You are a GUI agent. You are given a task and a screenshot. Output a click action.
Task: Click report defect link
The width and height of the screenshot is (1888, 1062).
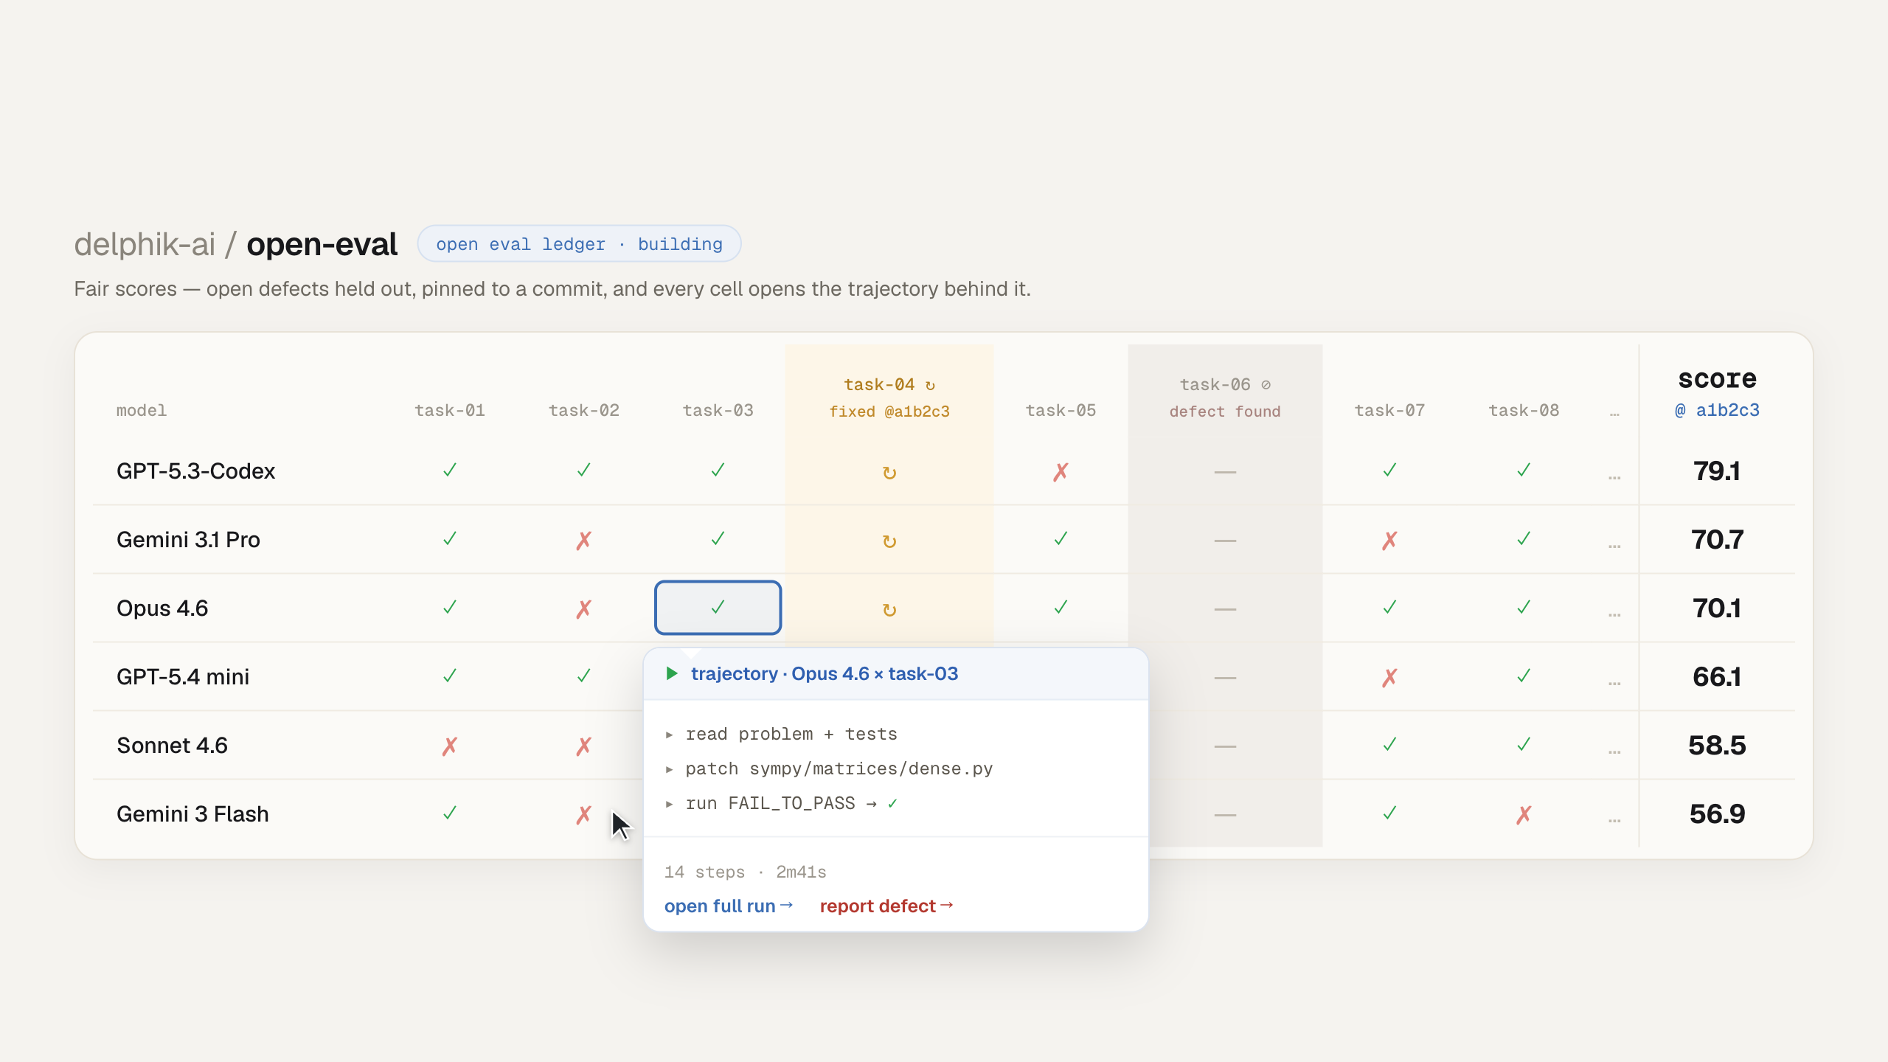coord(886,906)
